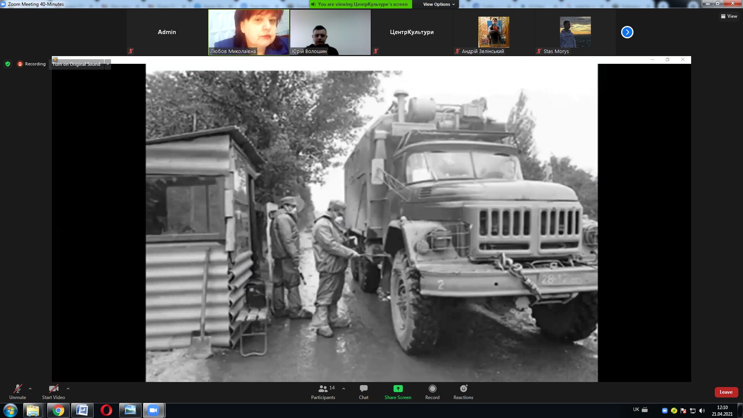Open the View layout menu
Image resolution: width=743 pixels, height=418 pixels.
point(729,16)
